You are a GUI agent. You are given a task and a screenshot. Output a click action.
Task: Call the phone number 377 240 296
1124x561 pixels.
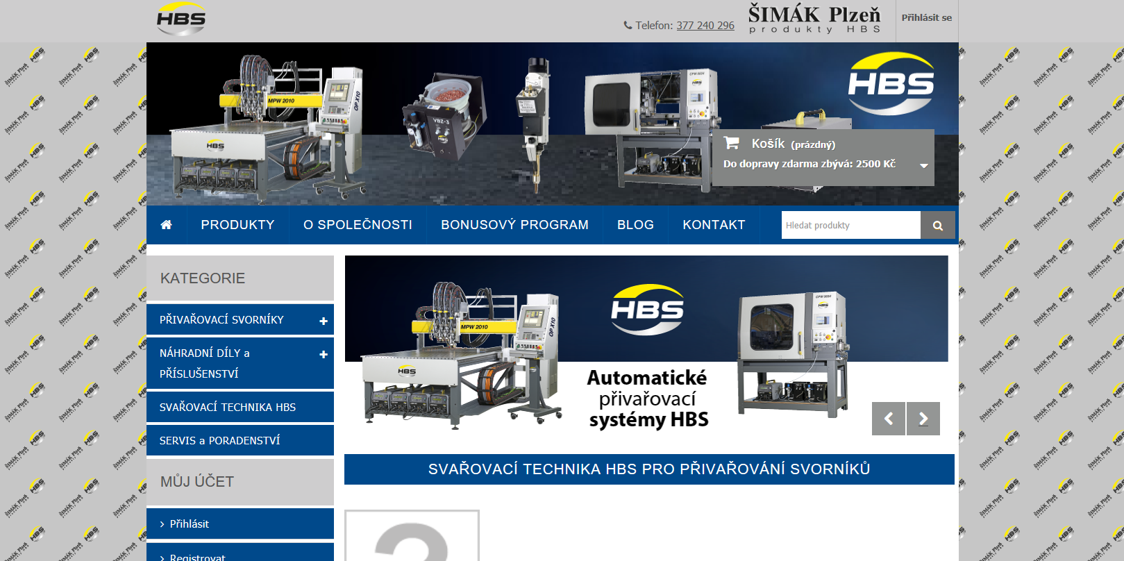pyautogui.click(x=705, y=26)
